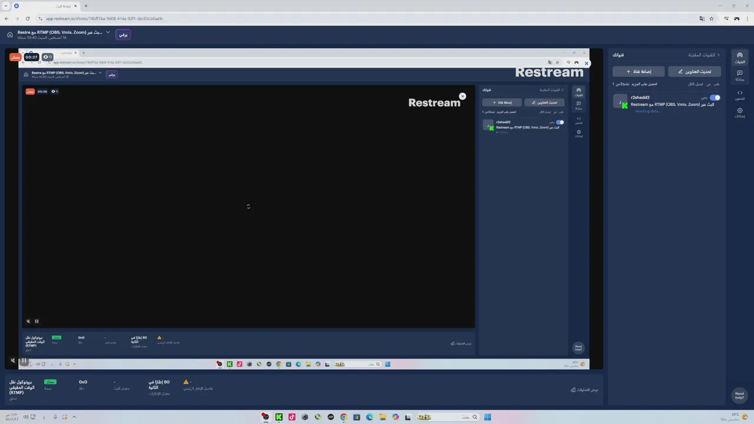Click احصل على المزيد (get more) link
Viewport: 754px width, 424px height.
click(x=643, y=84)
